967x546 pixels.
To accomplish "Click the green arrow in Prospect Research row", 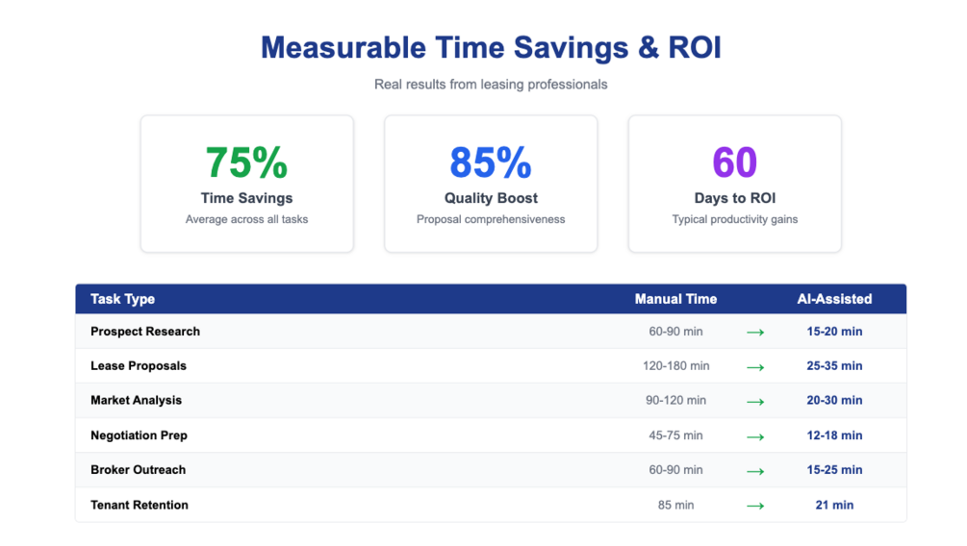I will (755, 333).
